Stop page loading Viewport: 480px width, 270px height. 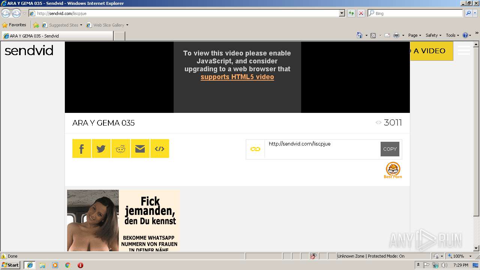click(361, 13)
